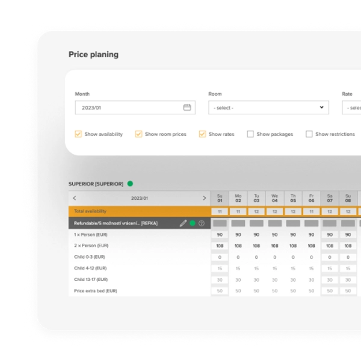Image resolution: width=361 pixels, height=361 pixels.
Task: Uncheck Show room prices
Action: point(138,134)
